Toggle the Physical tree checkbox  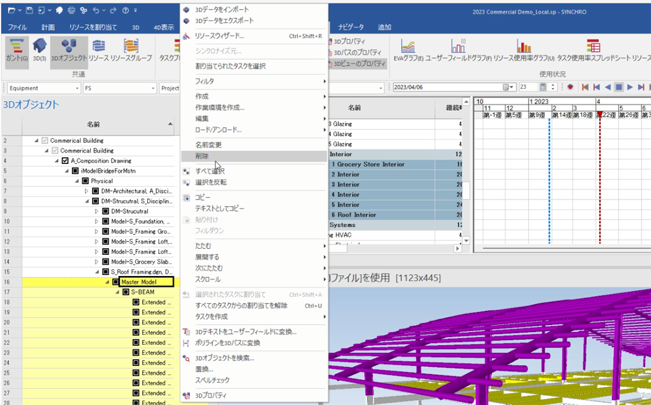85,181
